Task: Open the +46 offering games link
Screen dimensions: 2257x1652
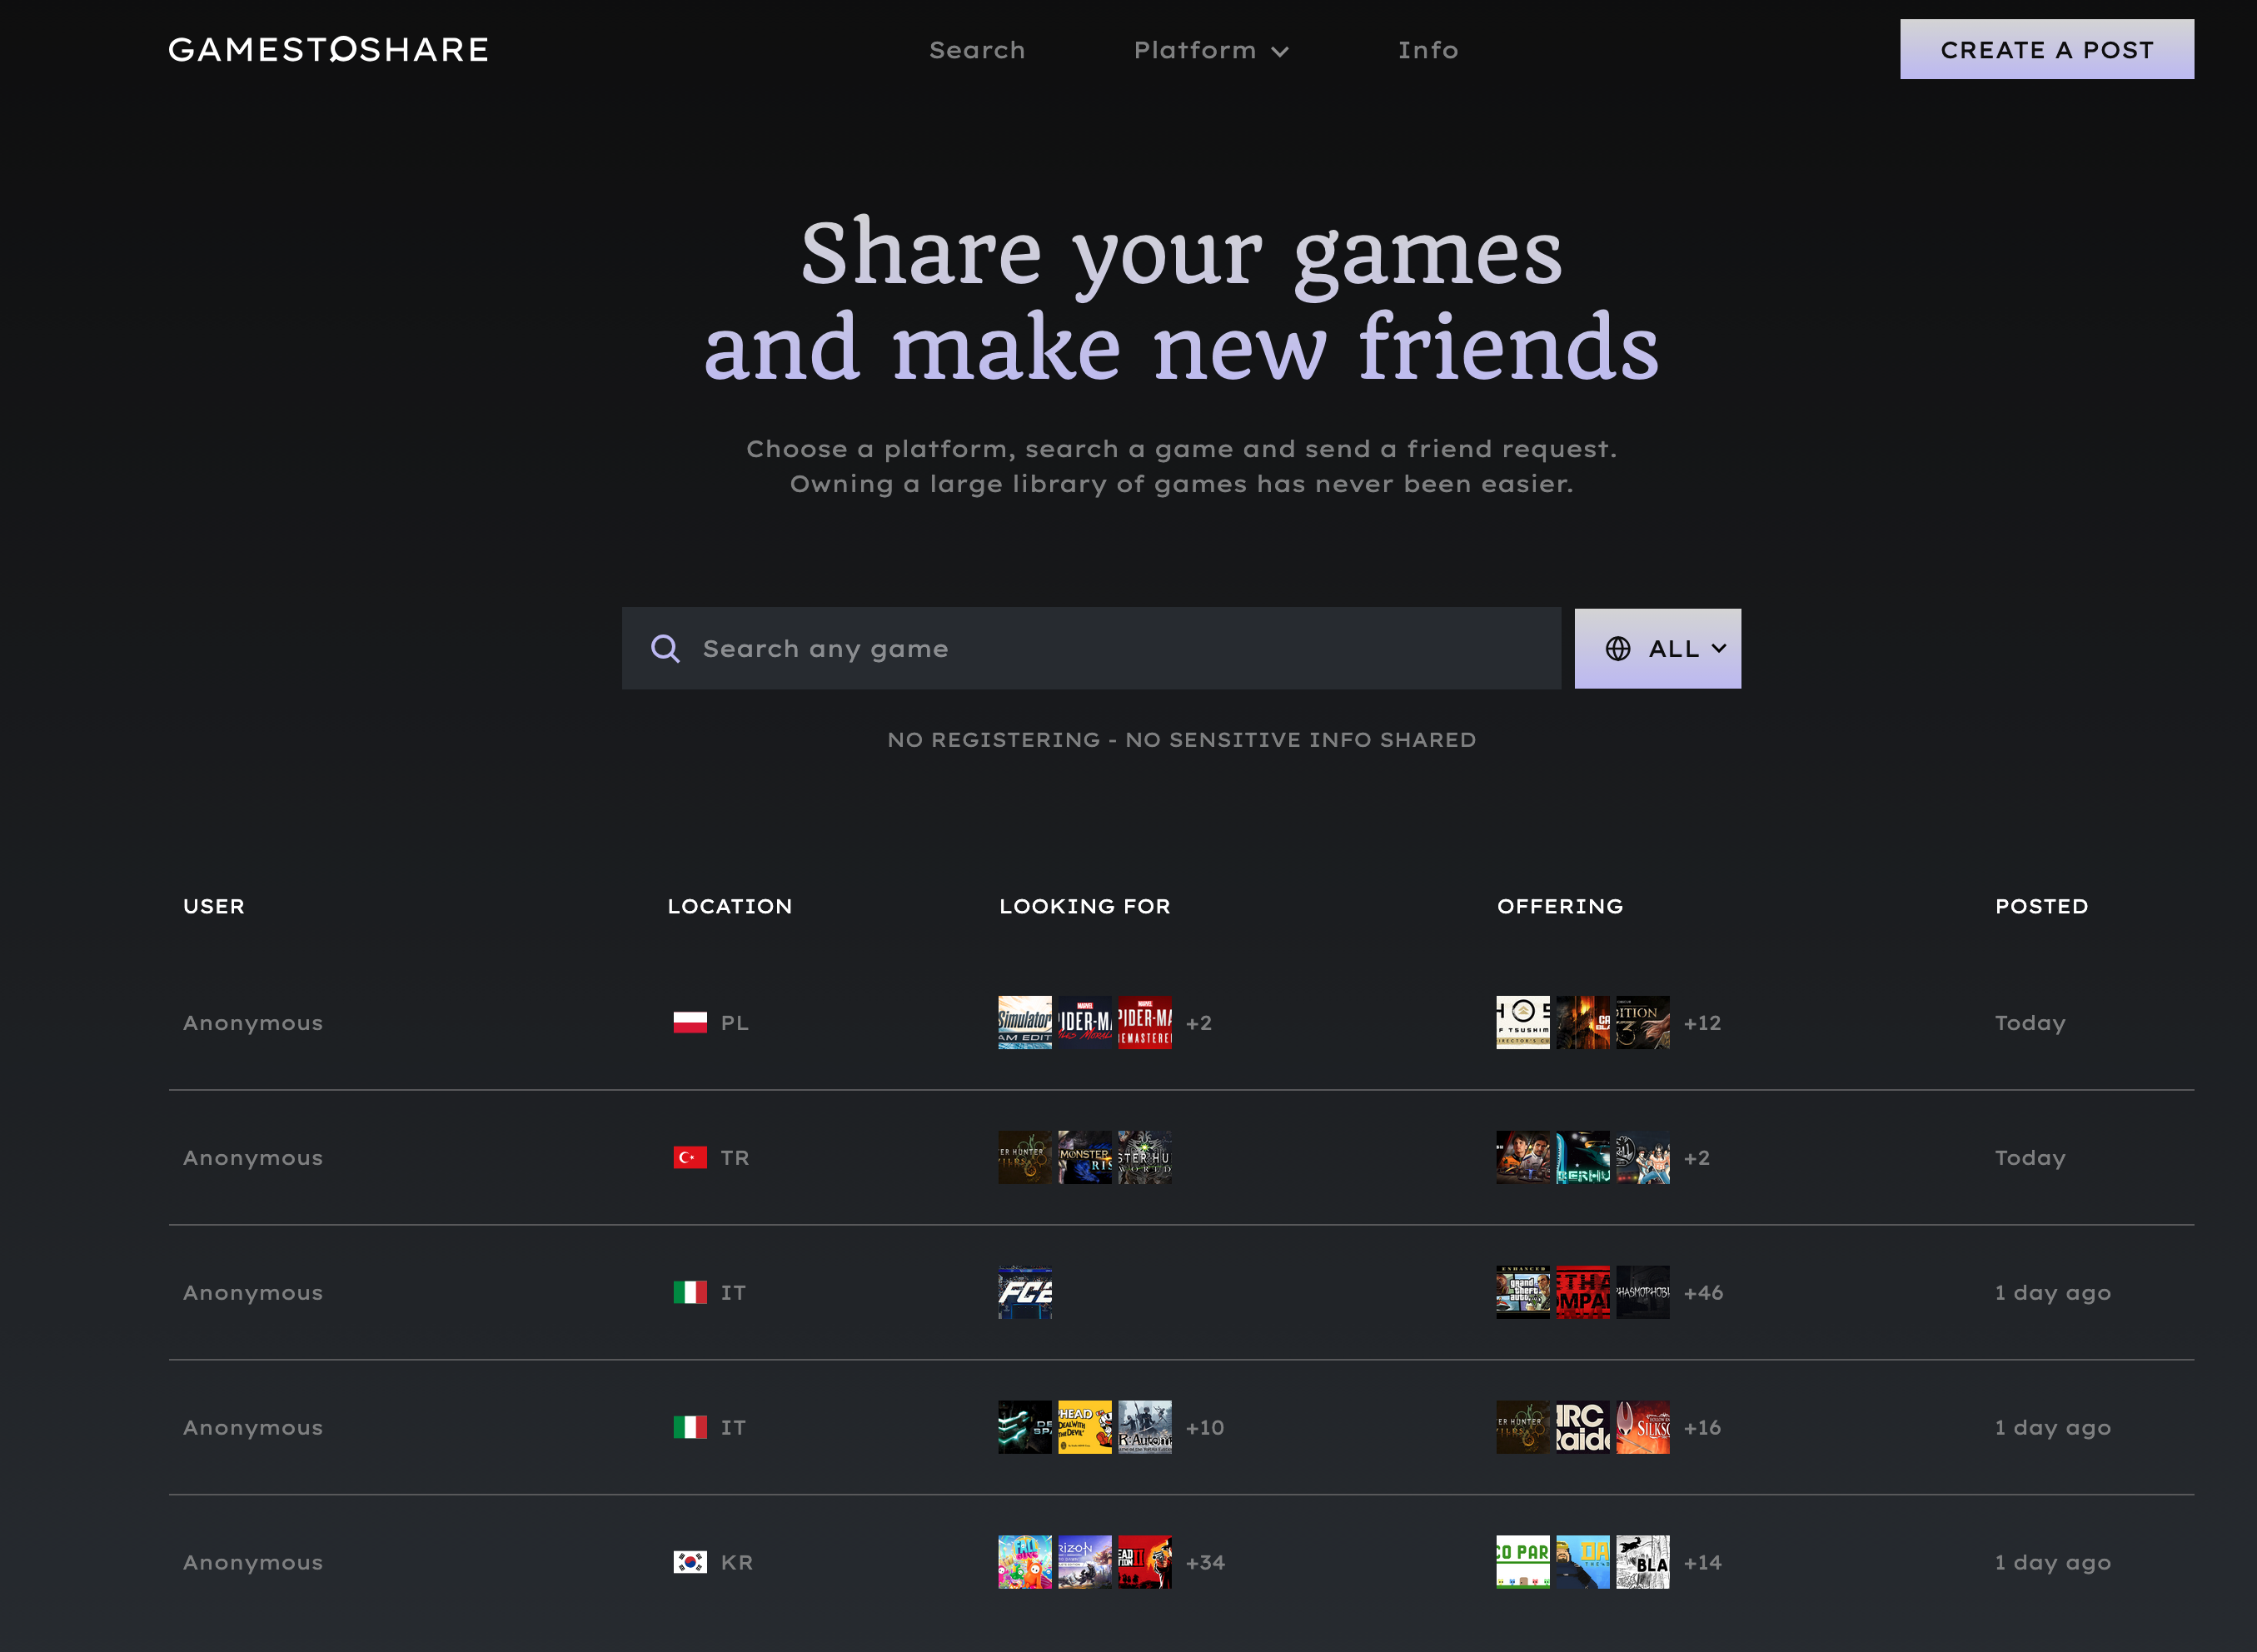Action: 1703,1292
